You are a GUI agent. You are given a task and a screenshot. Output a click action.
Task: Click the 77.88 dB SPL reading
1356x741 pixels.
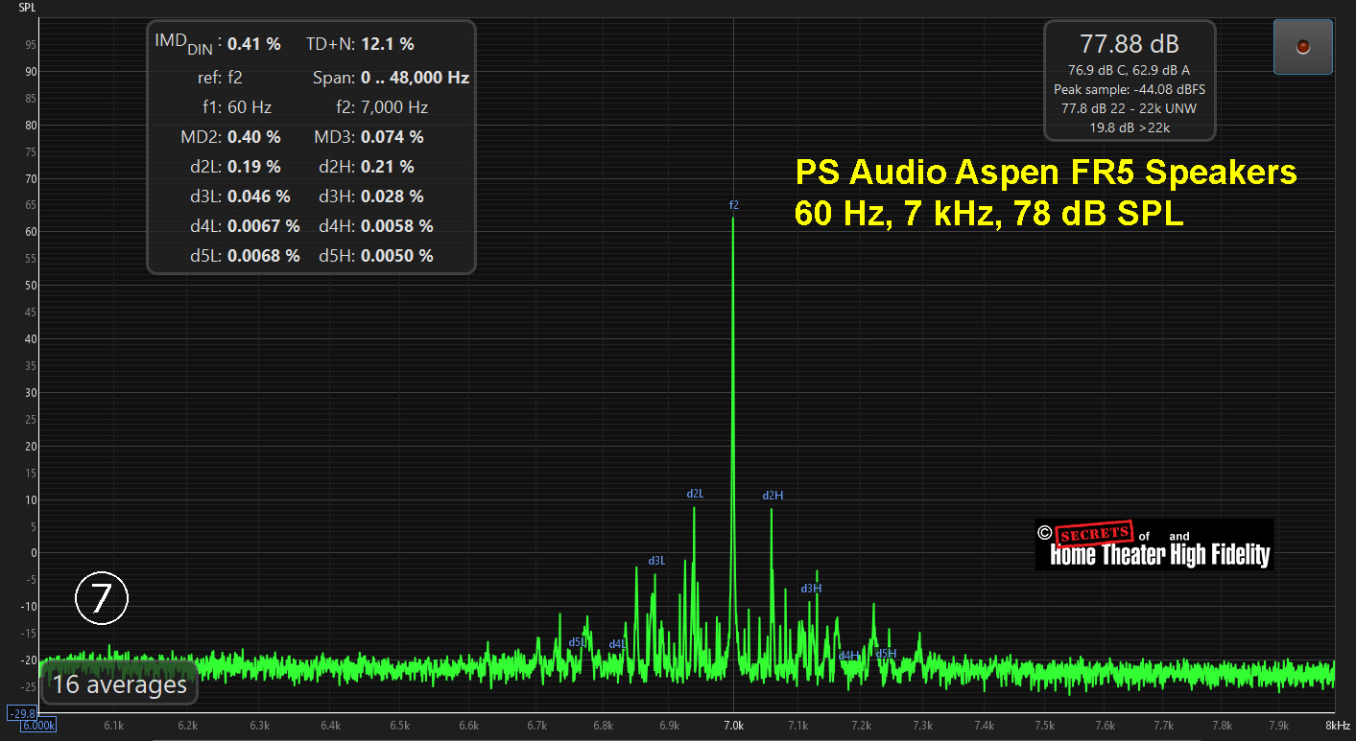point(1130,44)
